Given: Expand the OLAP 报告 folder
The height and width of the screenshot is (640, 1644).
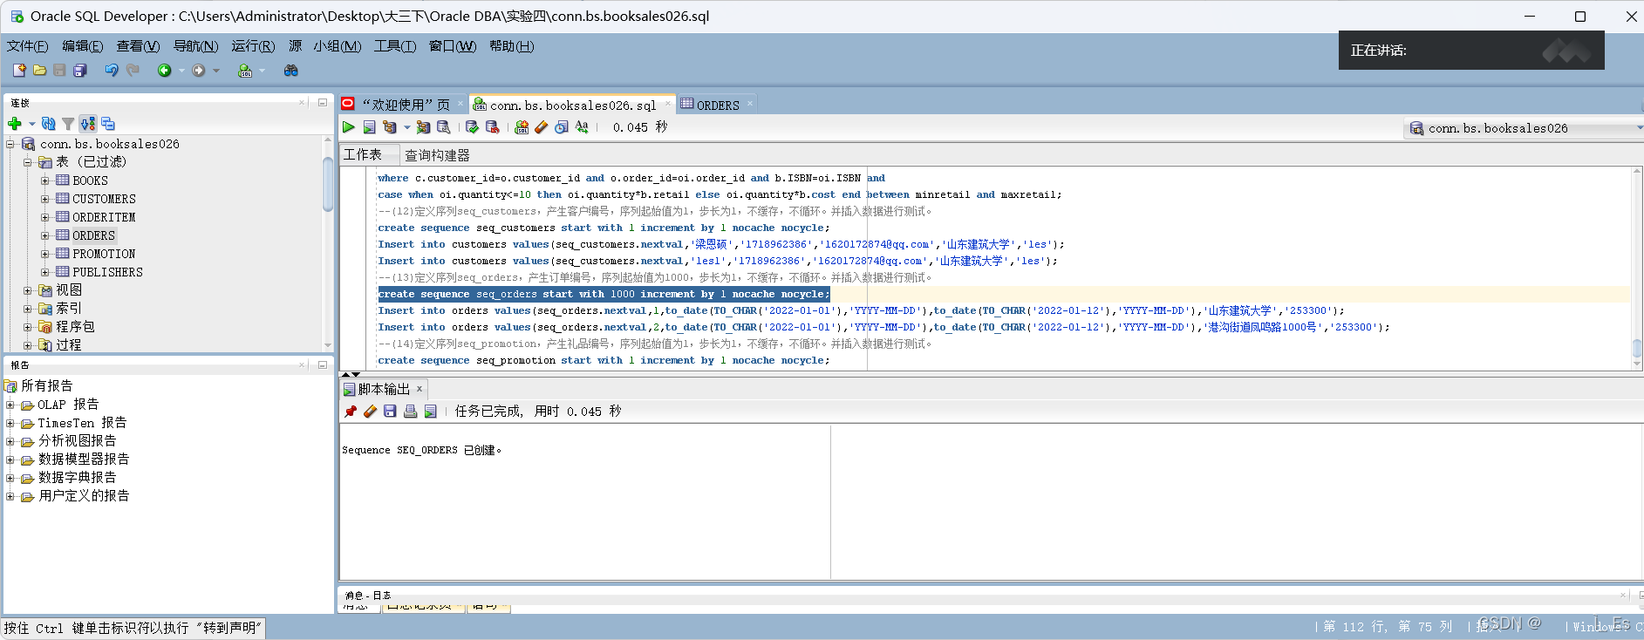Looking at the screenshot, I should tap(10, 405).
